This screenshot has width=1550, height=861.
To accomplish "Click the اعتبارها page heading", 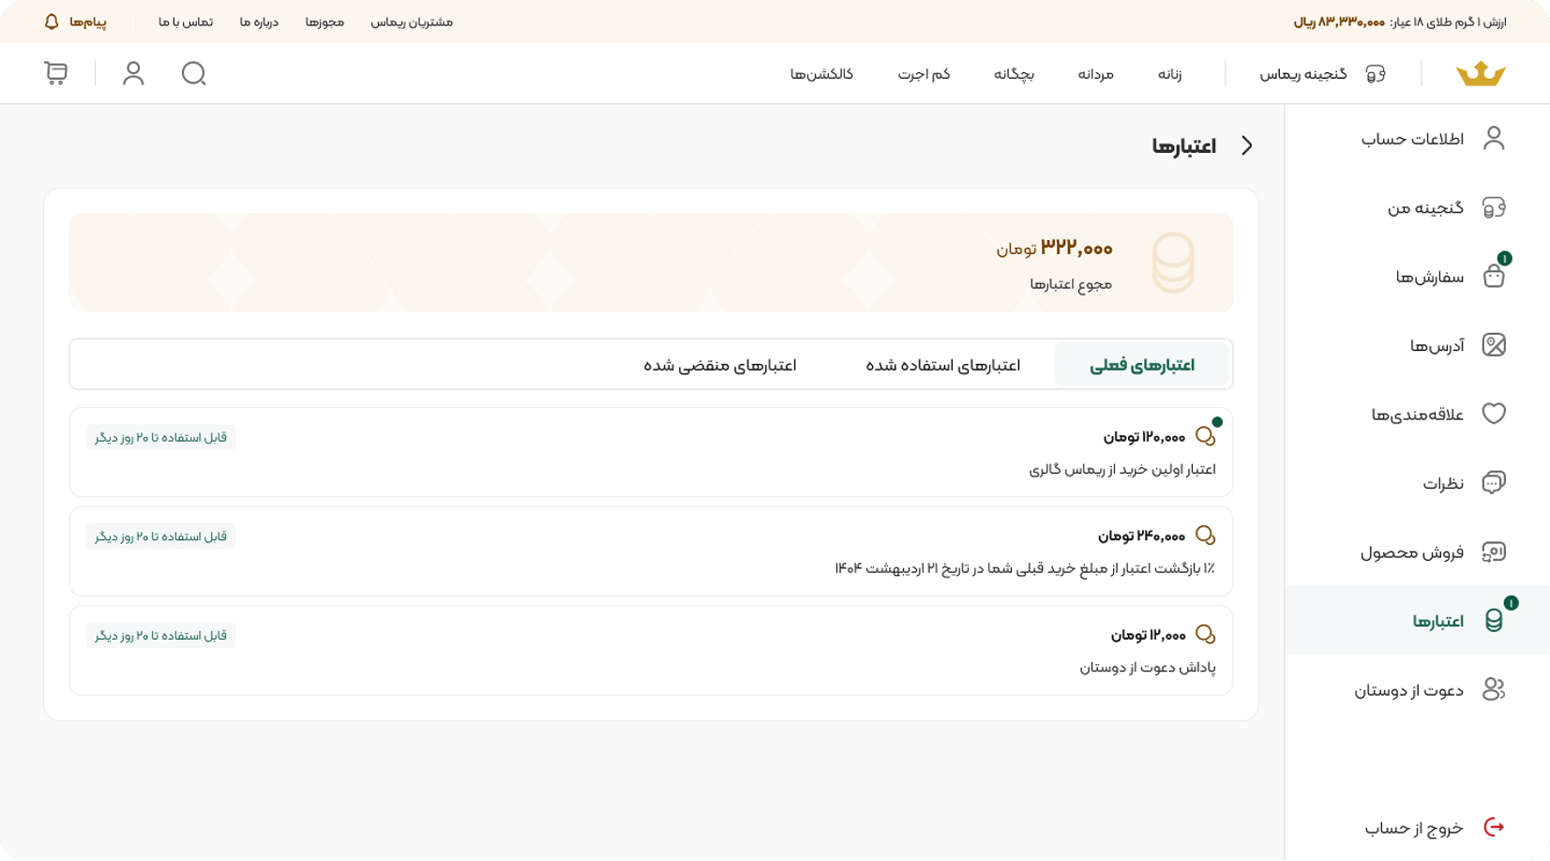I will point(1183,145).
